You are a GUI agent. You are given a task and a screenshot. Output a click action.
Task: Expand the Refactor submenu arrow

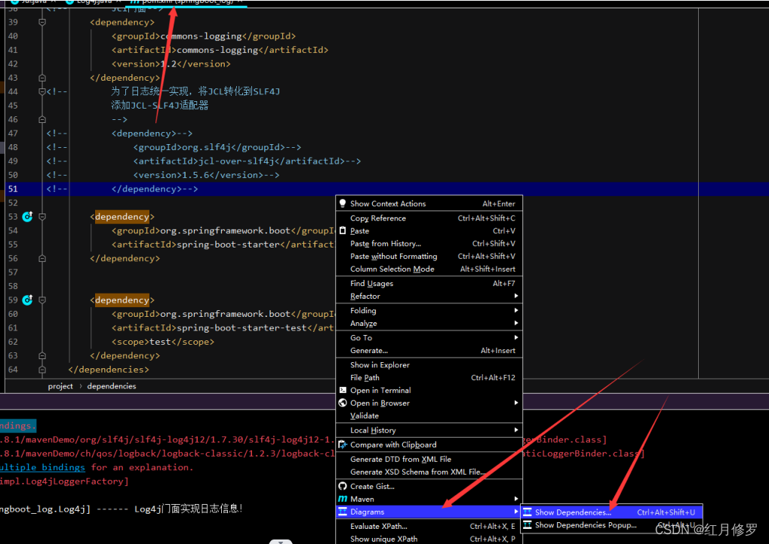pyautogui.click(x=516, y=296)
